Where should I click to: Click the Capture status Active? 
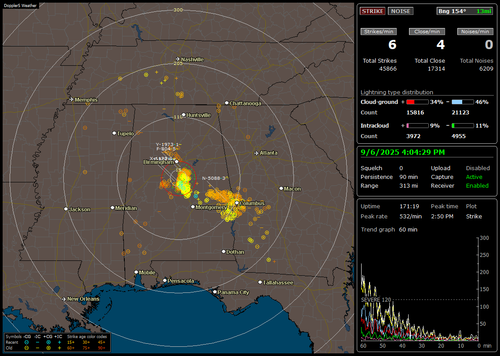tap(474, 177)
